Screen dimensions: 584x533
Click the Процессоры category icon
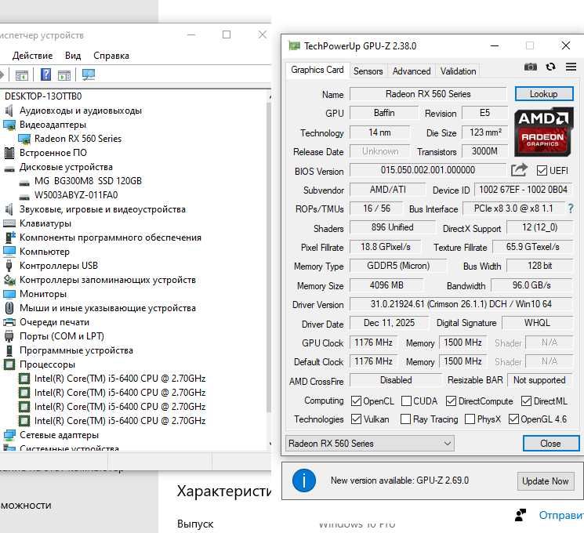coord(9,364)
